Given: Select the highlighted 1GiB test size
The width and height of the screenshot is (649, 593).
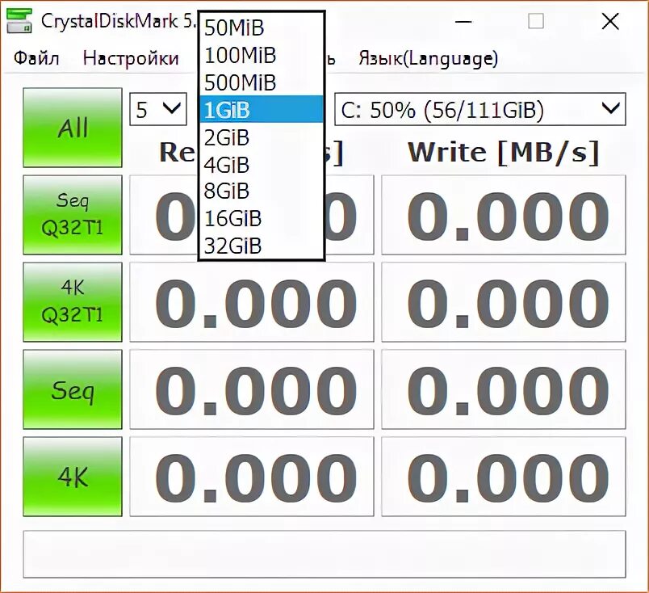Looking at the screenshot, I should [262, 109].
